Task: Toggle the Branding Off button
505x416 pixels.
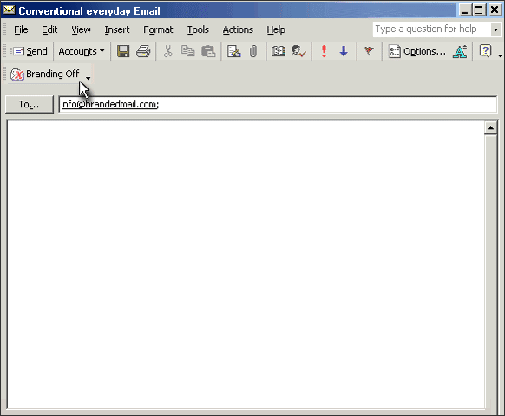Action: pos(44,74)
